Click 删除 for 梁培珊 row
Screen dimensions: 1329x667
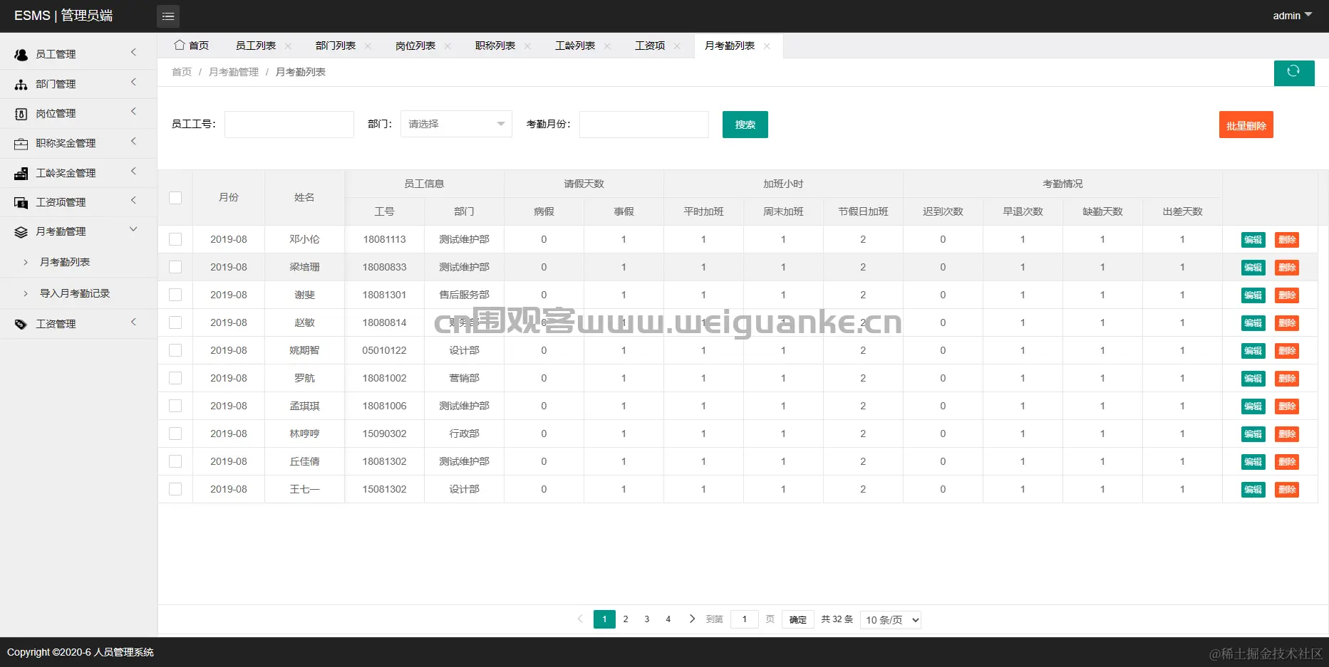point(1287,268)
